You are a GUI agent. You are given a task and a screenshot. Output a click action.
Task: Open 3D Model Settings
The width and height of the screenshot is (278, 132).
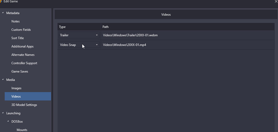pyautogui.click(x=24, y=105)
